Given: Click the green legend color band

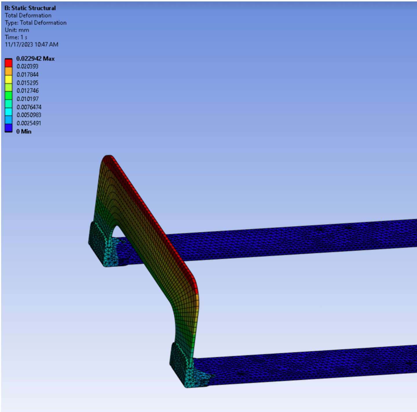Looking at the screenshot, I should click(8, 95).
